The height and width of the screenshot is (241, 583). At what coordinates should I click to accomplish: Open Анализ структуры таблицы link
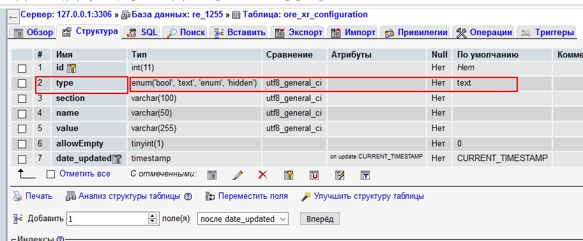coord(130,196)
